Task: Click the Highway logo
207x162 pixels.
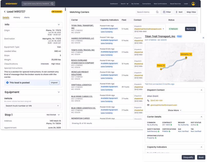Action: coord(12,4)
